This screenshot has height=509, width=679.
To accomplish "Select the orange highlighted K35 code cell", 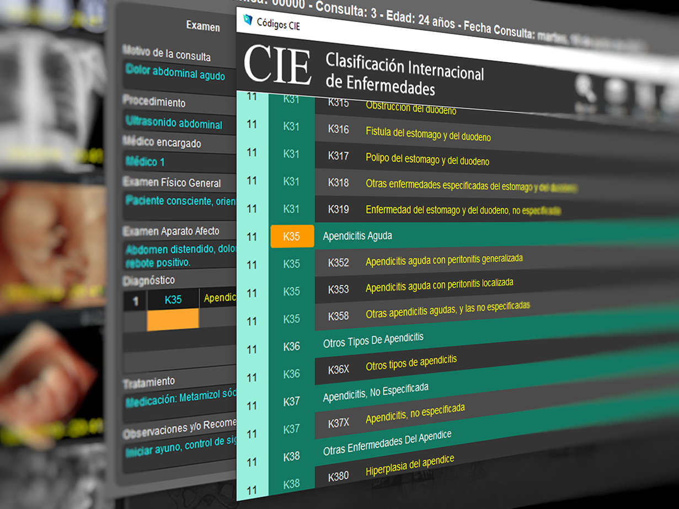I will pyautogui.click(x=292, y=237).
